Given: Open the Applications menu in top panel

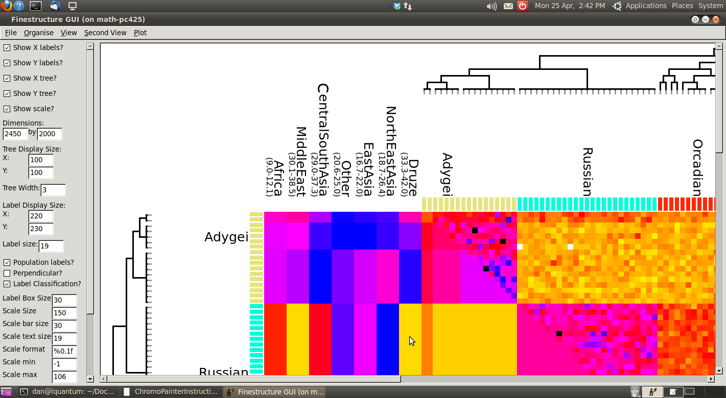Looking at the screenshot, I should [x=646, y=6].
